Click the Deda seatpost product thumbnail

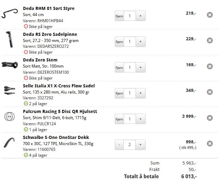9,39
